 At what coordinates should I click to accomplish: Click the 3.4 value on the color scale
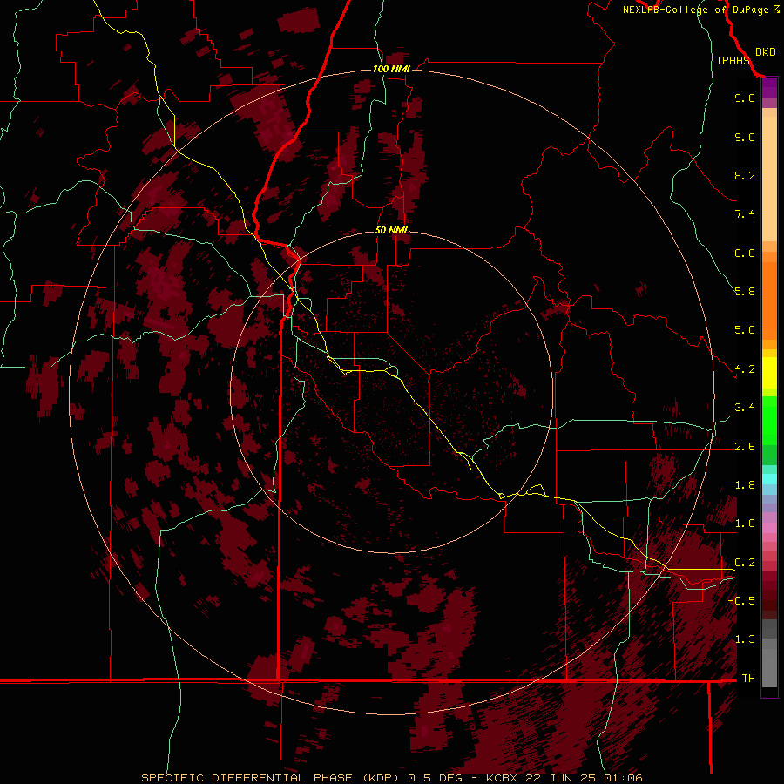(x=745, y=408)
